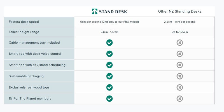The height and width of the screenshot is (112, 224).
Task: Click green checkmark for 1% For The Planet
Action: [109, 99]
